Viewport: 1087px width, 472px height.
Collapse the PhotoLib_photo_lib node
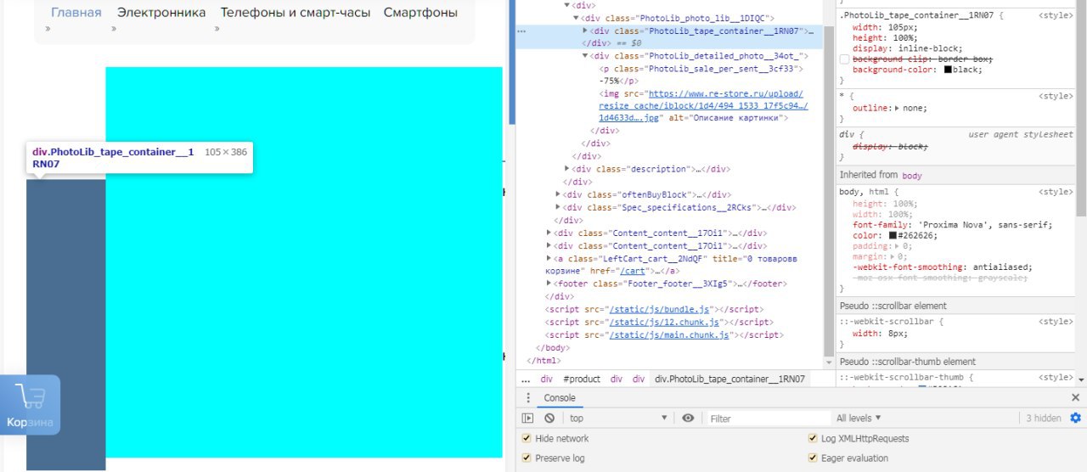(576, 18)
